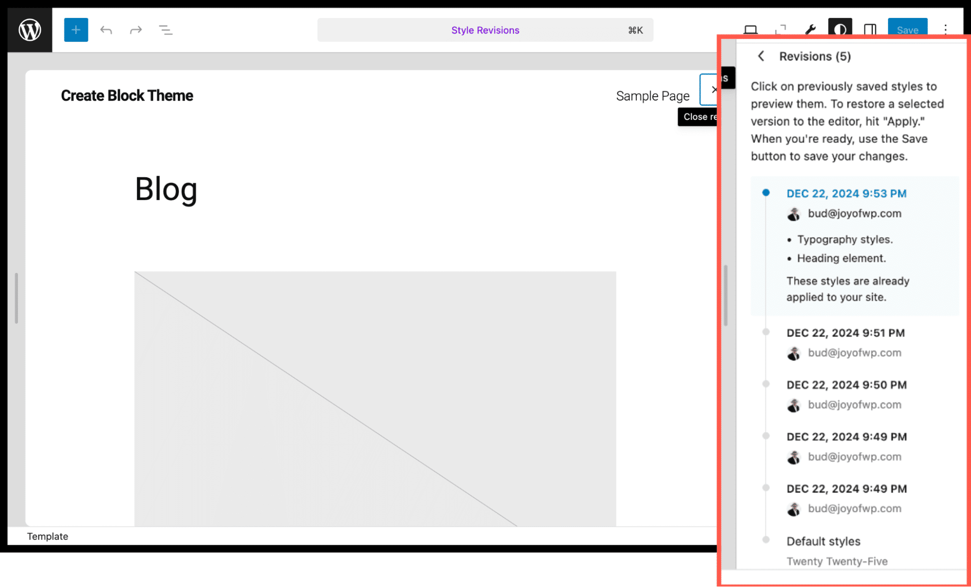Click the Sample Page navigation link
Screen dimensions: 971x587
652,96
